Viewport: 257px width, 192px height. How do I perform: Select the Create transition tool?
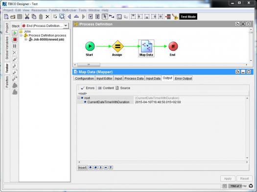[112, 17]
